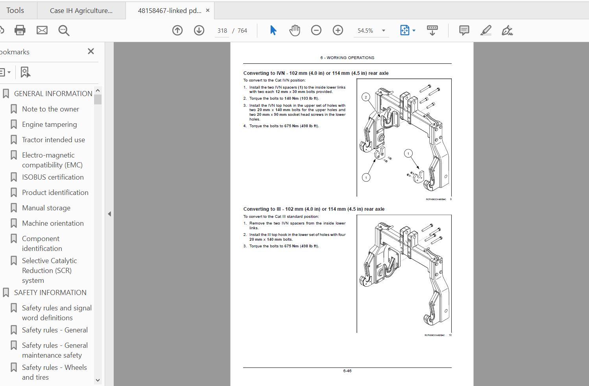Activate the Hand pan tool

coord(294,30)
